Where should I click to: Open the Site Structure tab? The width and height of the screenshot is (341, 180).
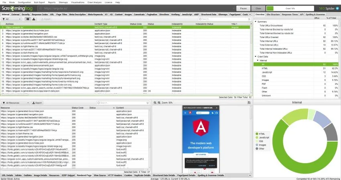coord(272,14)
